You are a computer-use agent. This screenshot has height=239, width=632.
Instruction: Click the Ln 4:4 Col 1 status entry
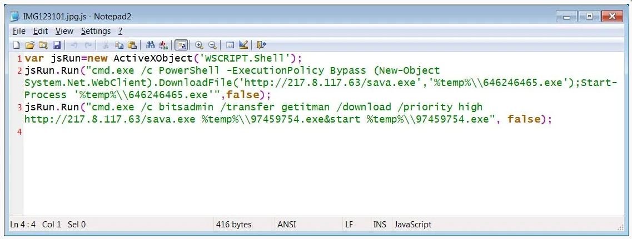(x=36, y=225)
